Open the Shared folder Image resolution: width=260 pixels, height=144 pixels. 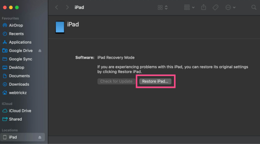click(15, 119)
